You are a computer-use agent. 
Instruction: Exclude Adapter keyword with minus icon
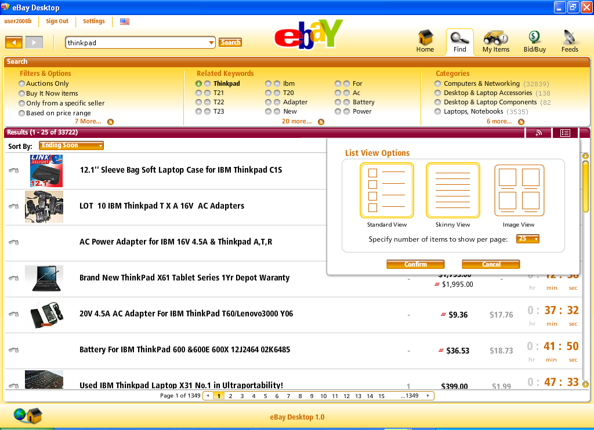pos(277,102)
